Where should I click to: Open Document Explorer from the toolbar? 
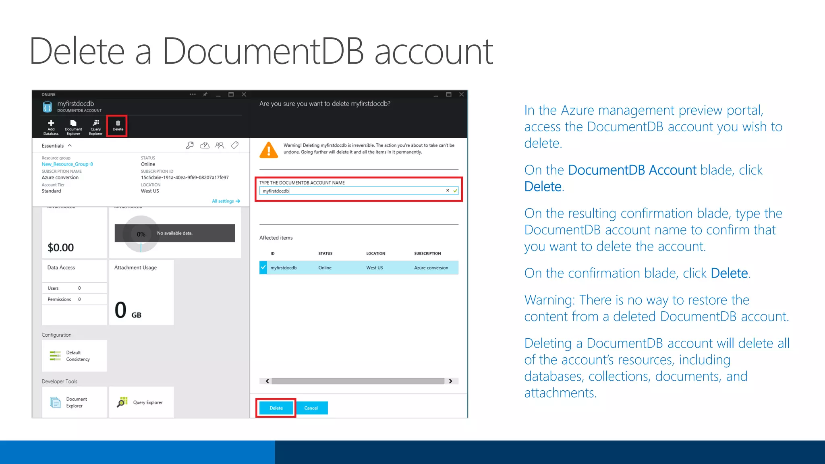click(x=73, y=127)
